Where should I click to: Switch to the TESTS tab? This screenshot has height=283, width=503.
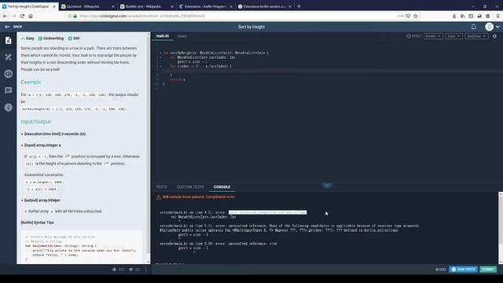tap(162, 187)
